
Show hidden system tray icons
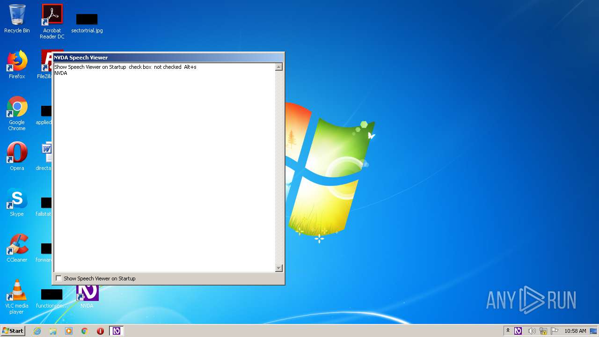click(x=508, y=331)
